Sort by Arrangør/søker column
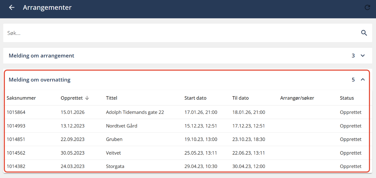Image resolution: width=376 pixels, height=178 pixels. click(x=297, y=98)
